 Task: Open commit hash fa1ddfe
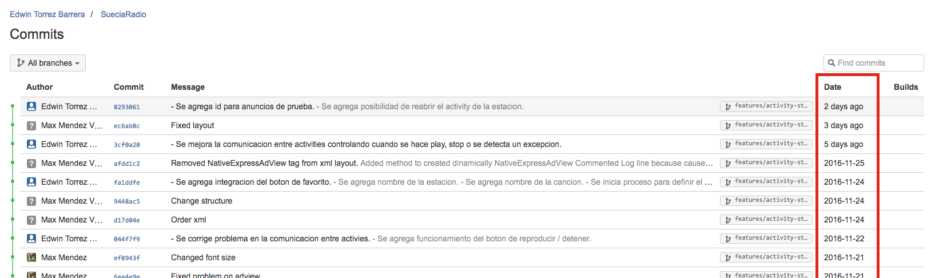click(126, 182)
